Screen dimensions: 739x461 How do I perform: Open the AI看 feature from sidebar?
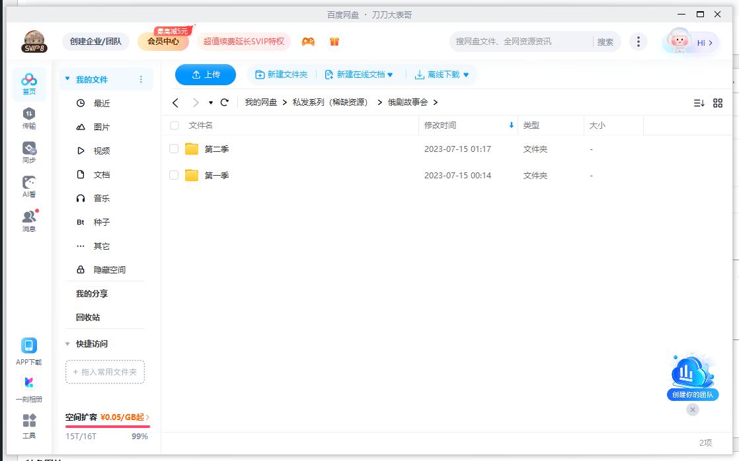tap(28, 185)
